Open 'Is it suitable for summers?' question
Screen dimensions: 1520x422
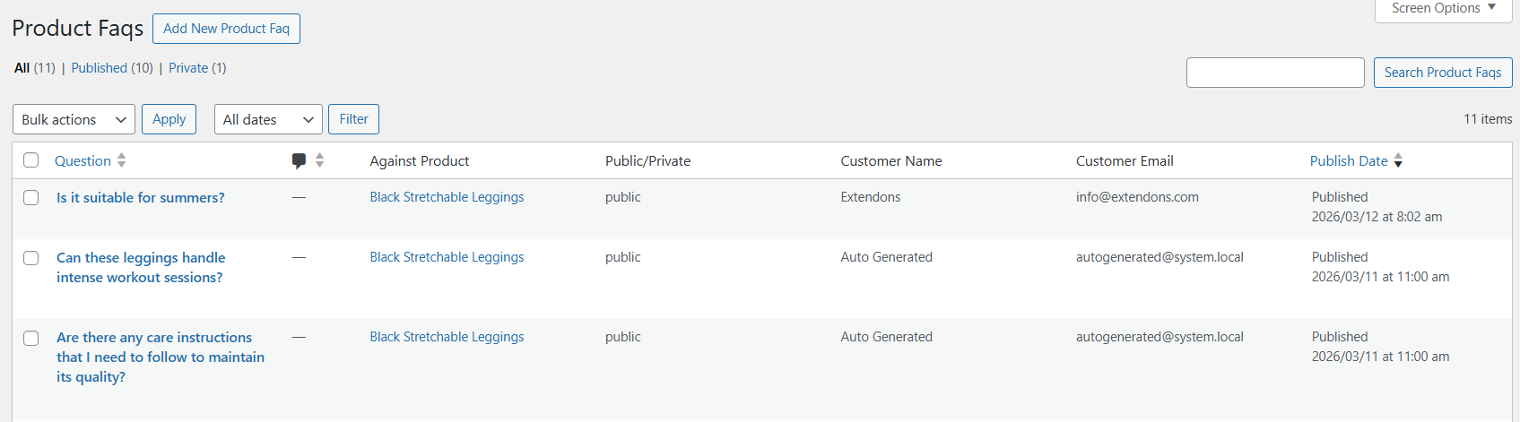[141, 198]
